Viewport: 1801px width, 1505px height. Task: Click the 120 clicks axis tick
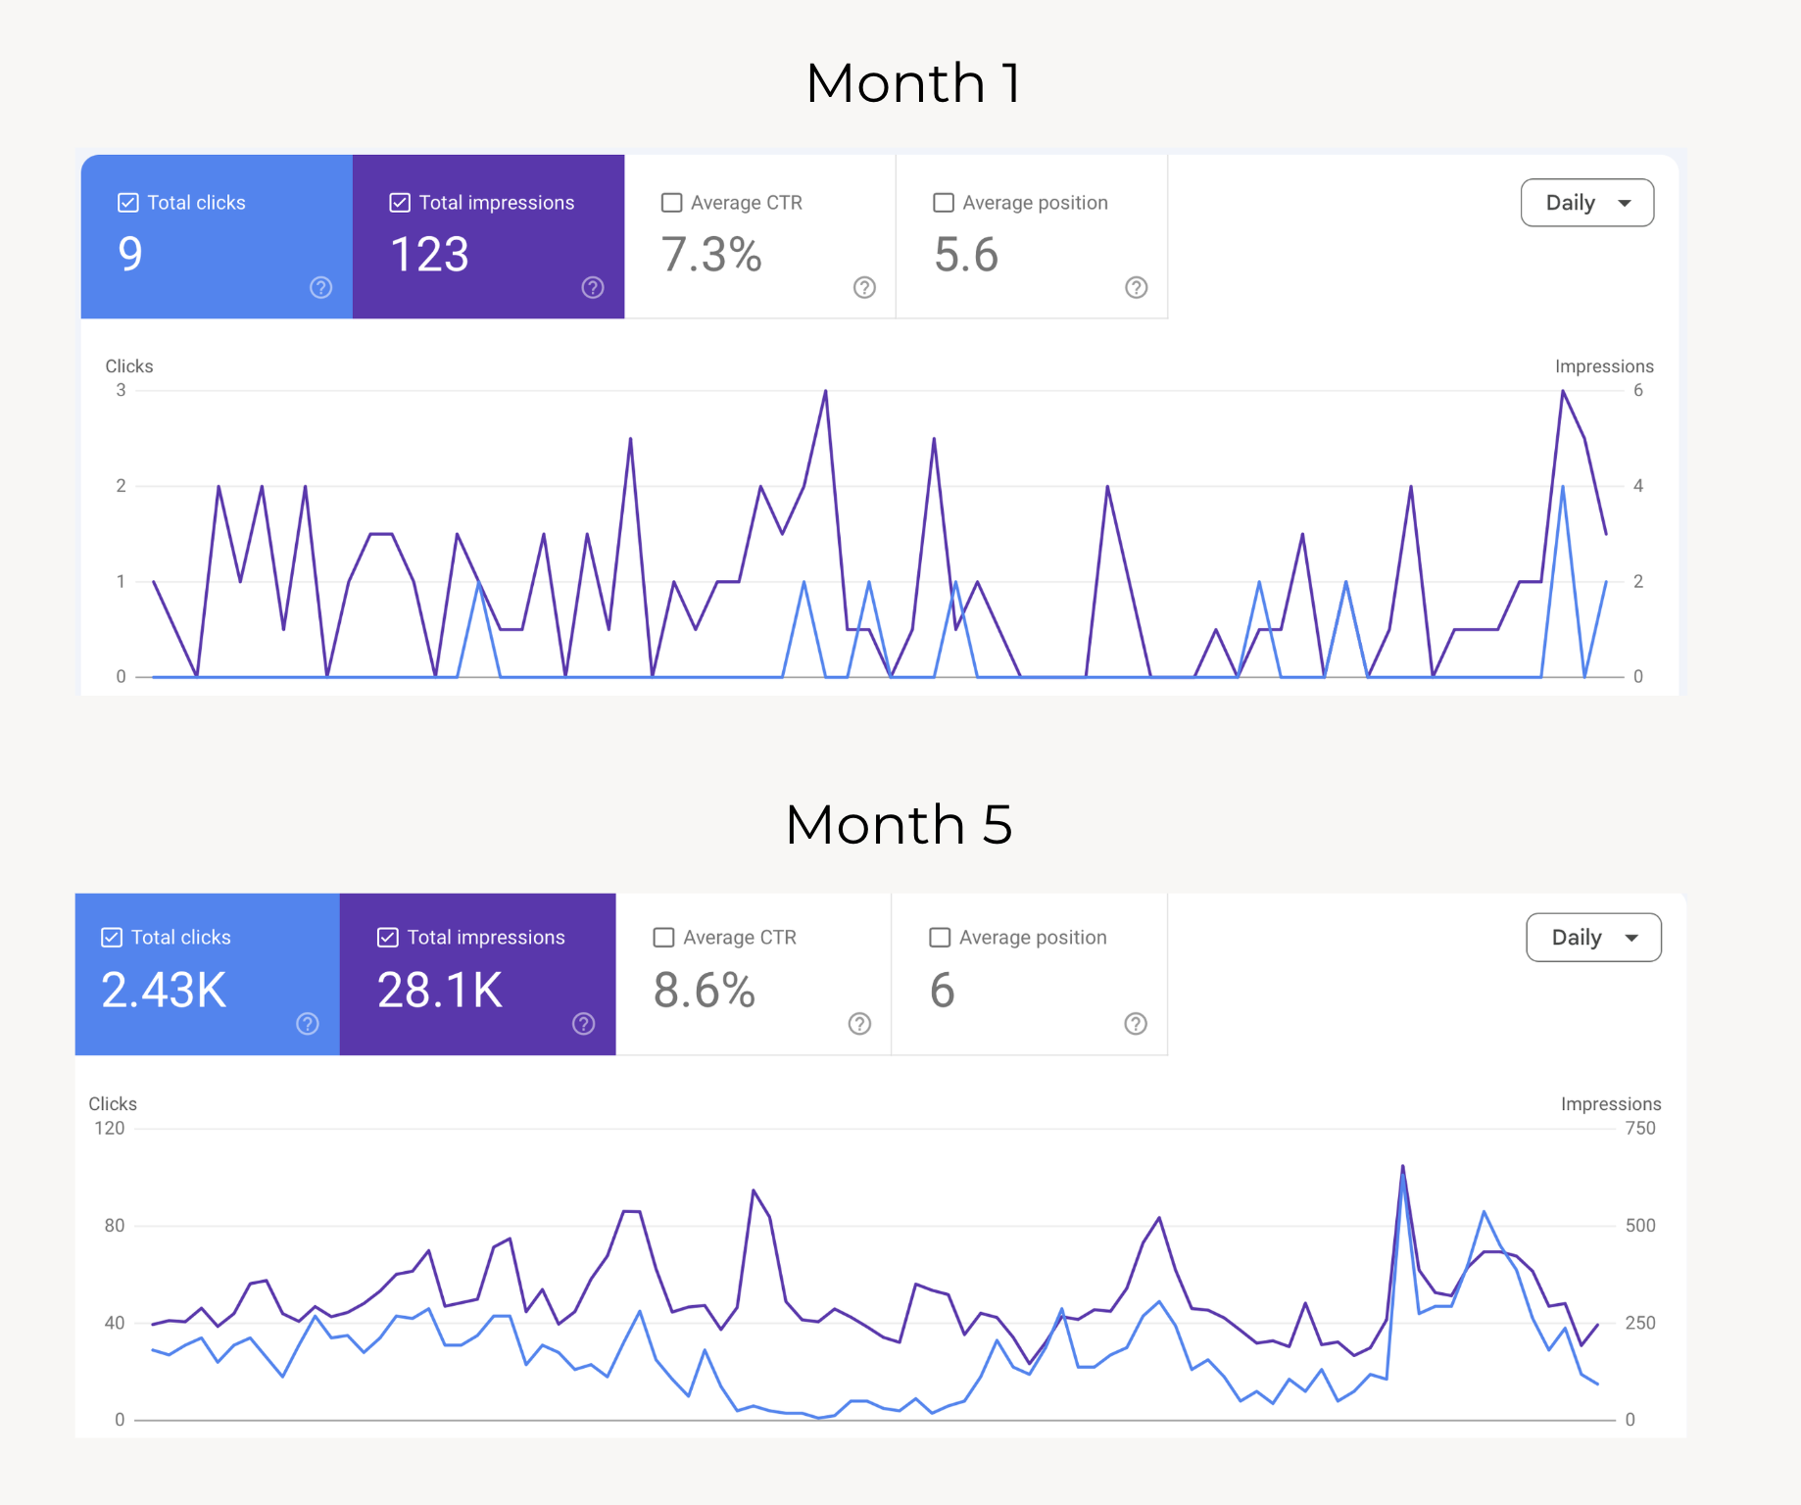[x=110, y=1128]
